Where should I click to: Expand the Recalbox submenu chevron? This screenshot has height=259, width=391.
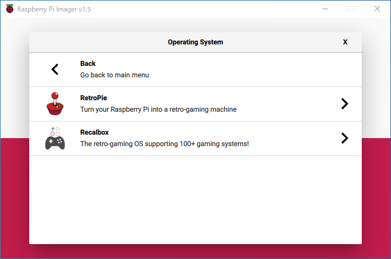[x=345, y=138]
